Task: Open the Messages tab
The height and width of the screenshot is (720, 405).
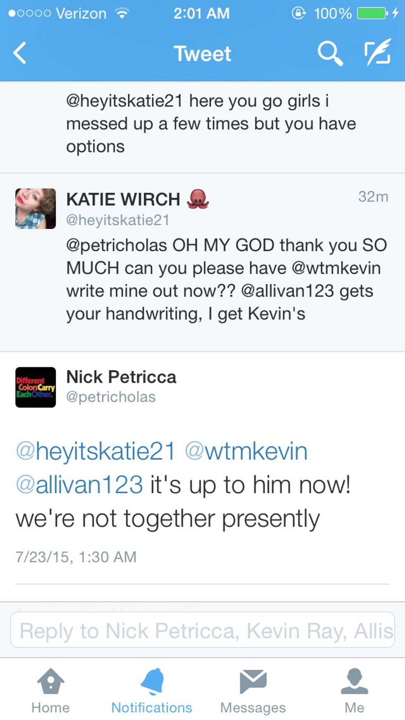Action: coord(253,691)
